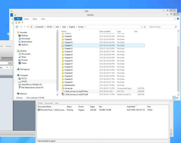
Task: Click New folder icon in quick access toolbar
Action: pos(19,22)
